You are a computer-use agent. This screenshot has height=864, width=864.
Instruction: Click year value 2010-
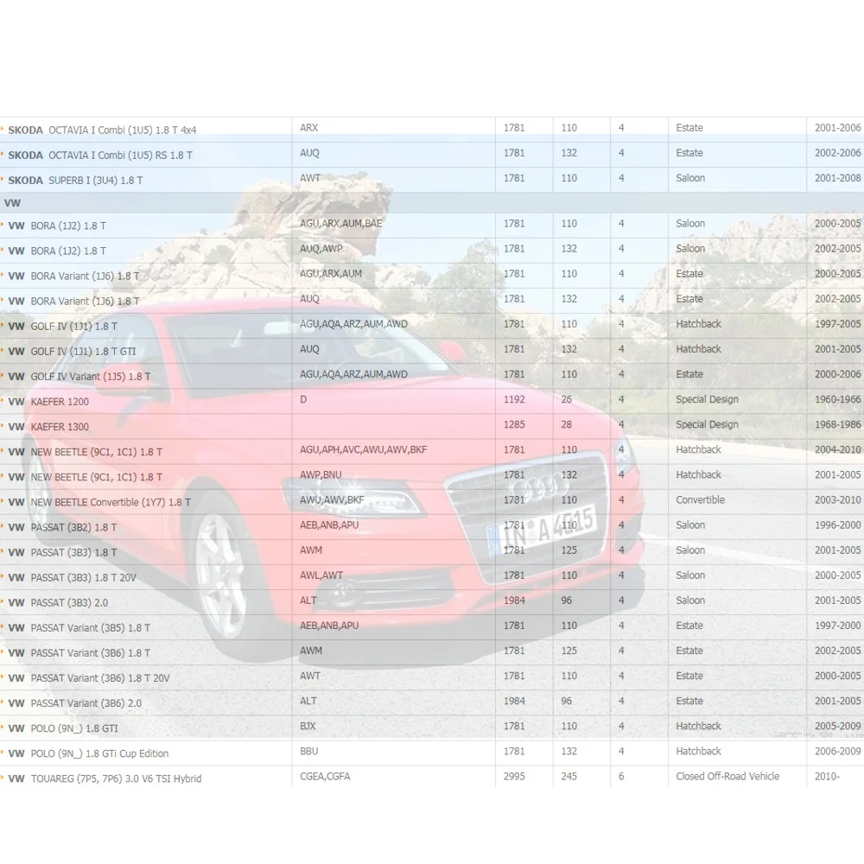tap(827, 777)
